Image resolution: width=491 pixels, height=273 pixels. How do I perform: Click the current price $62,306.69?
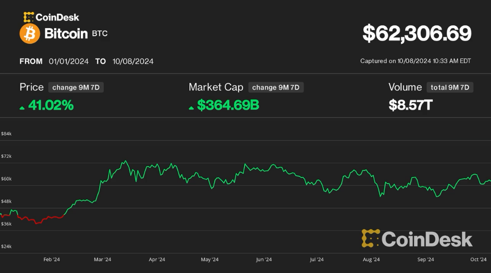coord(417,34)
